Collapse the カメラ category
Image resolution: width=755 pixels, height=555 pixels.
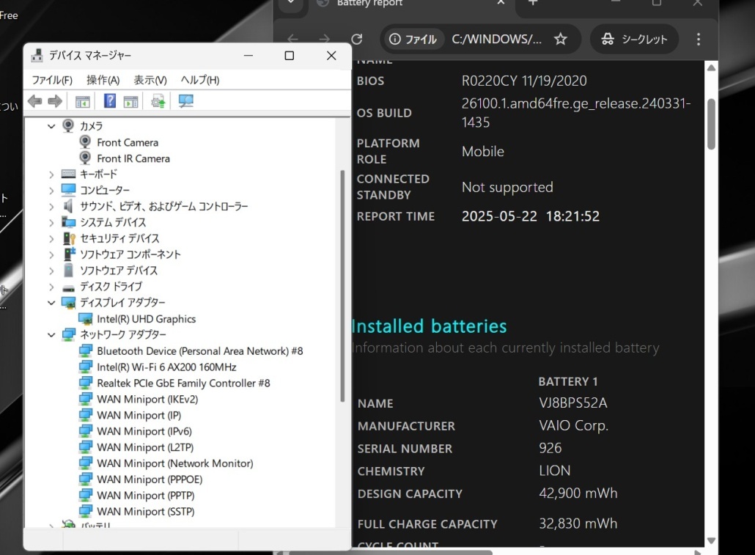coord(51,126)
